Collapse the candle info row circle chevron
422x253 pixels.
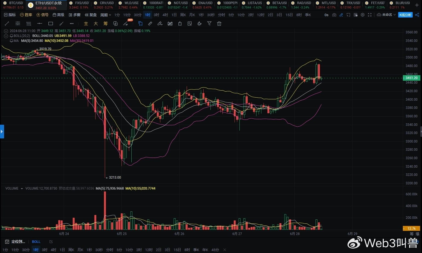pyautogui.click(x=6, y=31)
